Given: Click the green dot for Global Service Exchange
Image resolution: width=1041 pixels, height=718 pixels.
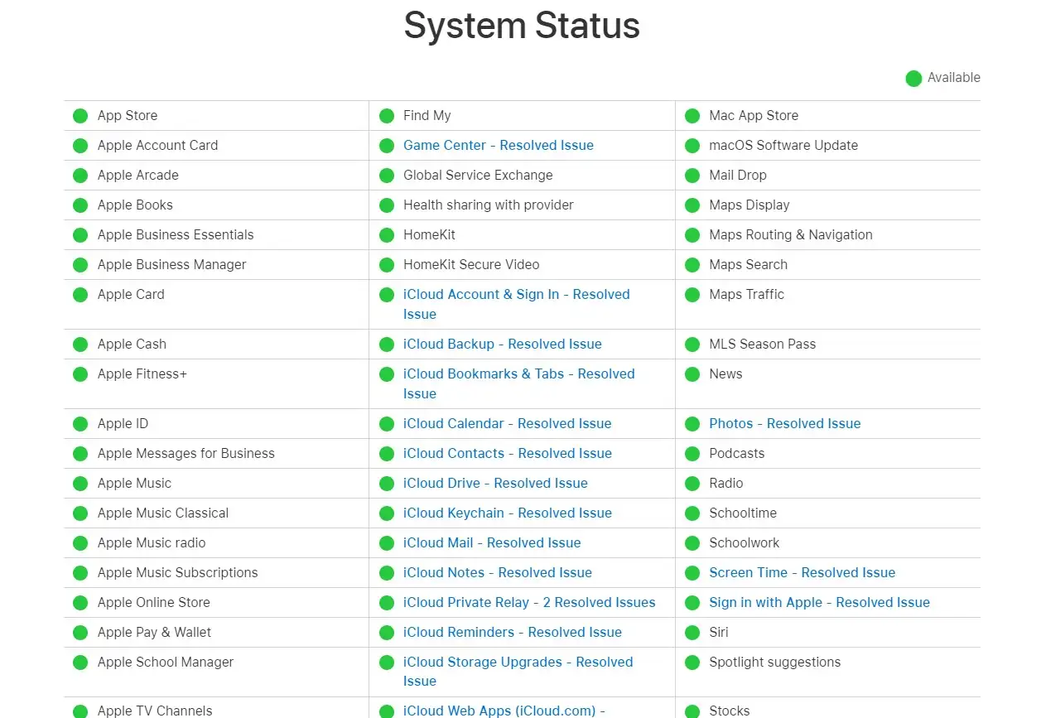Looking at the screenshot, I should click(x=387, y=176).
